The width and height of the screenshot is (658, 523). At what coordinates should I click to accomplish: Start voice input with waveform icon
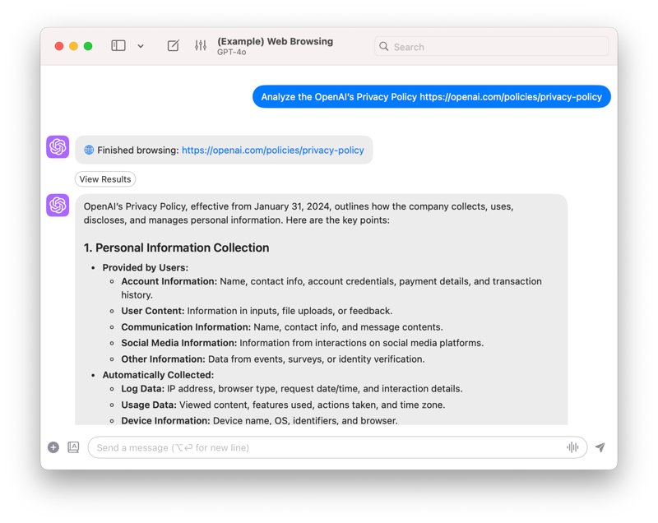click(572, 447)
